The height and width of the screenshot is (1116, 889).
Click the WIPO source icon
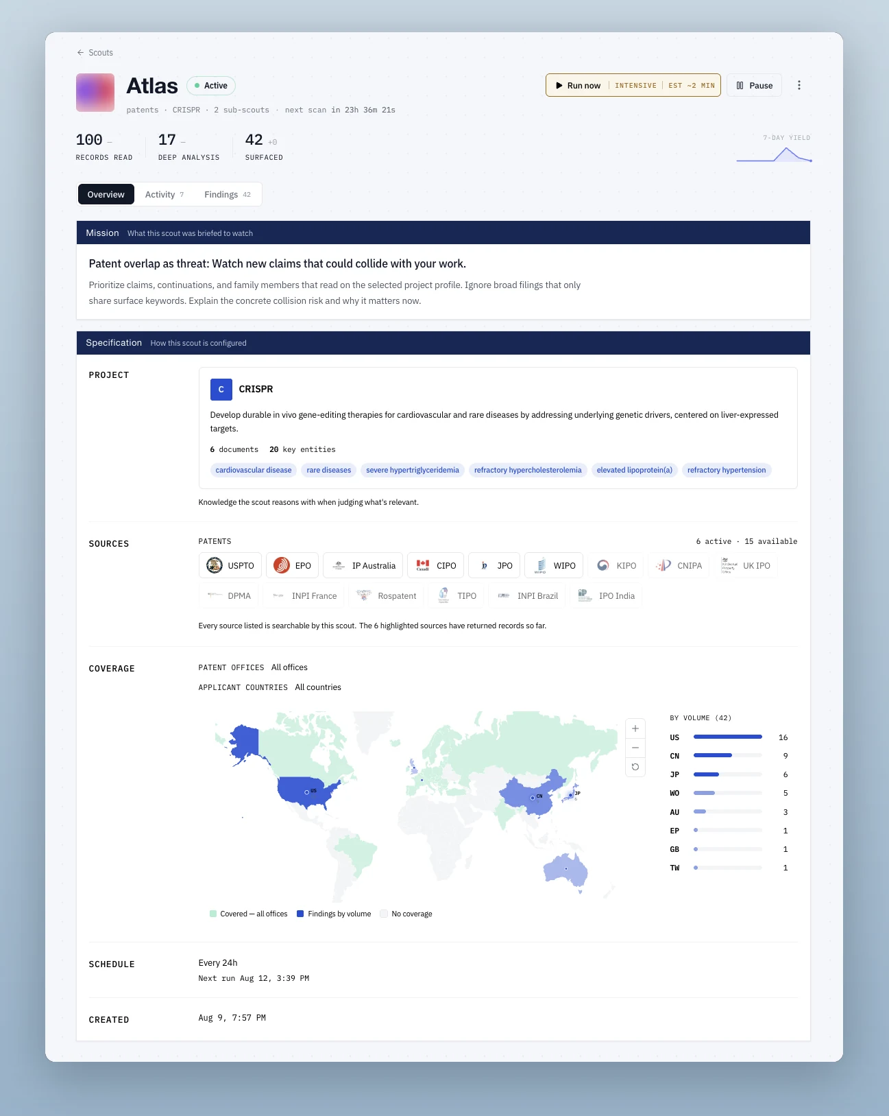tap(540, 565)
